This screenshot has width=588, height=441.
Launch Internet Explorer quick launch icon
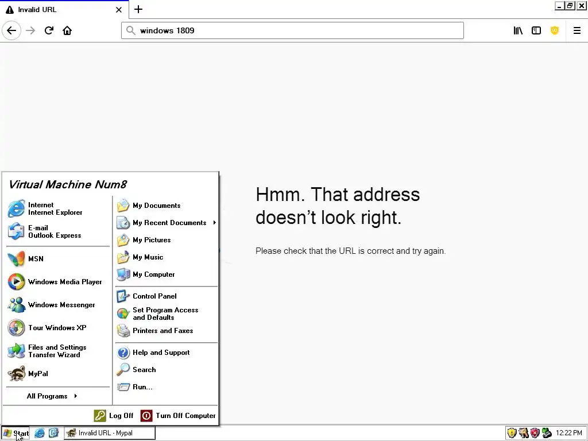pos(40,433)
